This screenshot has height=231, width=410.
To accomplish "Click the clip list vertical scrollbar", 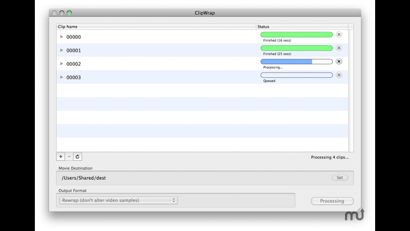I will [x=351, y=91].
